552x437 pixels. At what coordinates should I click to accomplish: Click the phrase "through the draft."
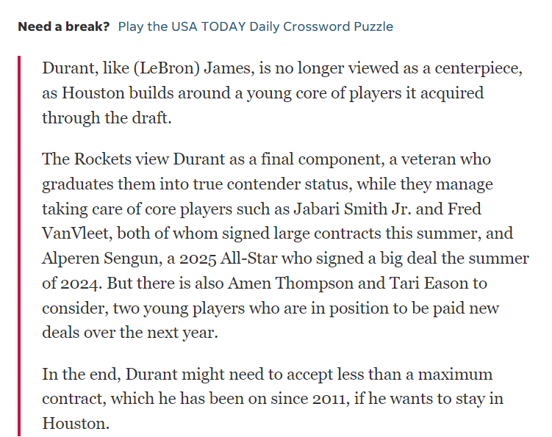click(107, 118)
